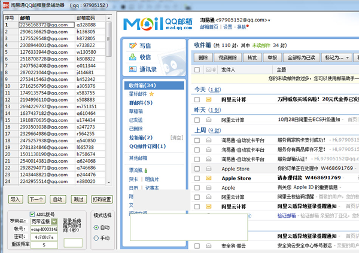Click the 帐号 input field
359x253 pixels.
coord(44,229)
